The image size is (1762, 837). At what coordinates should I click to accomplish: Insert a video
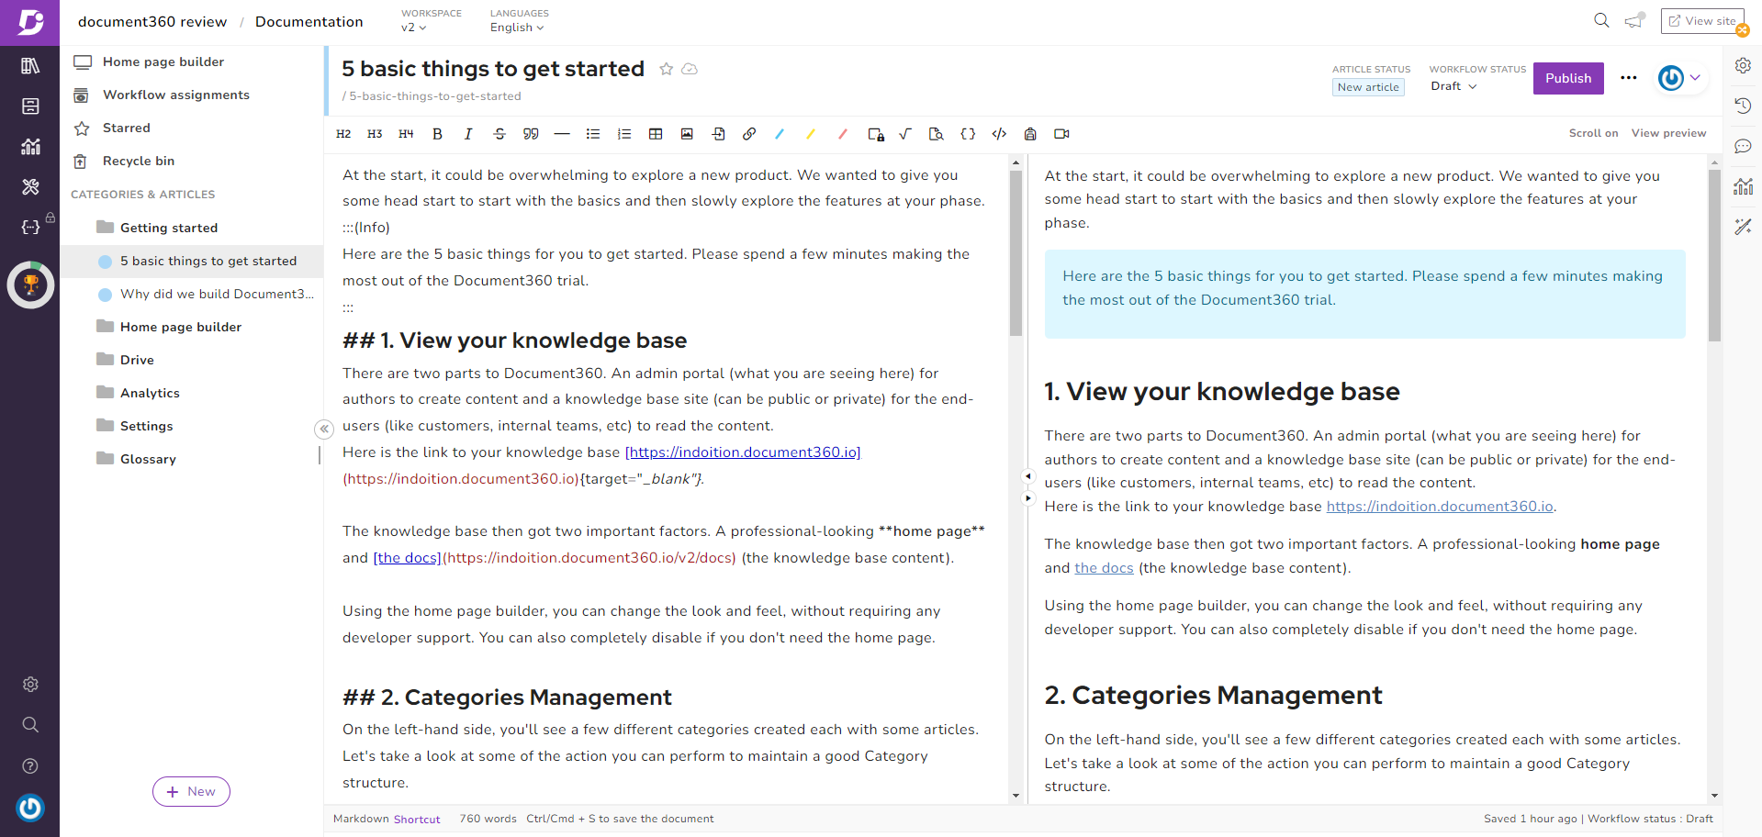1061,134
